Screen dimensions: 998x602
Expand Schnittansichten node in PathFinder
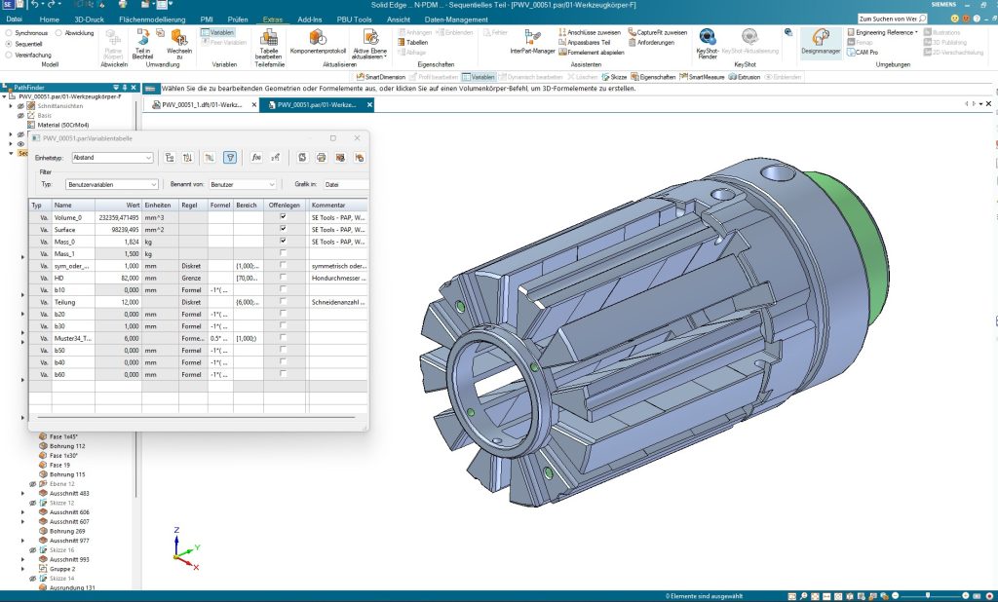[x=11, y=105]
